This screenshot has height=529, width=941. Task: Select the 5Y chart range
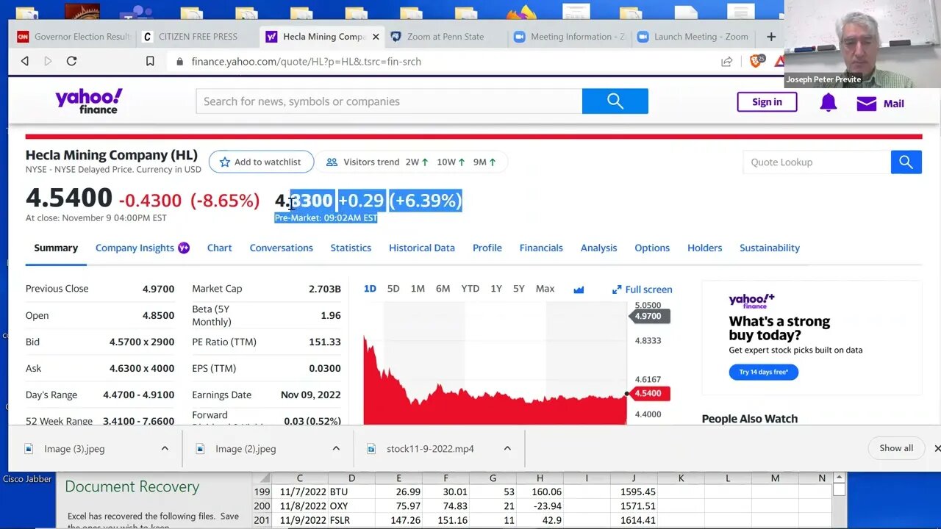pyautogui.click(x=519, y=289)
